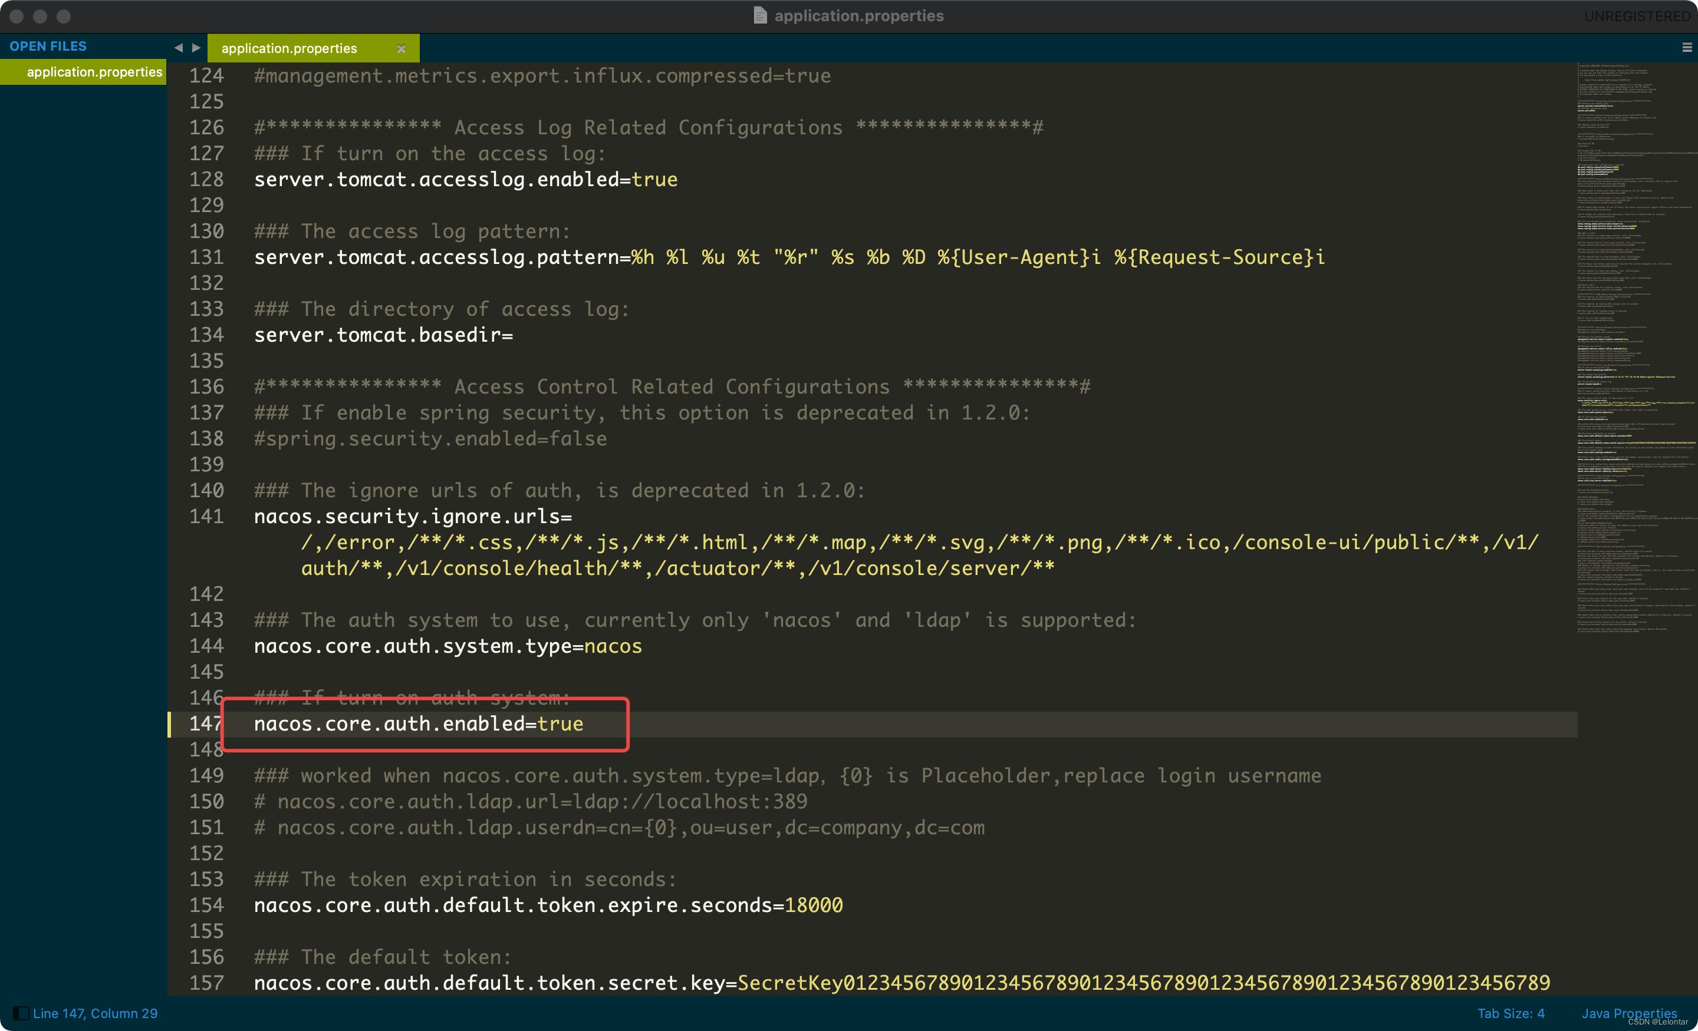Click line number 154 in gutter
1698x1031 pixels.
pos(207,905)
